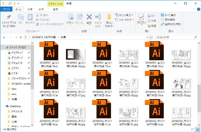Viewport: 201px width, 132px height.
Task: Switch to details view in status bar
Action: coord(192,129)
